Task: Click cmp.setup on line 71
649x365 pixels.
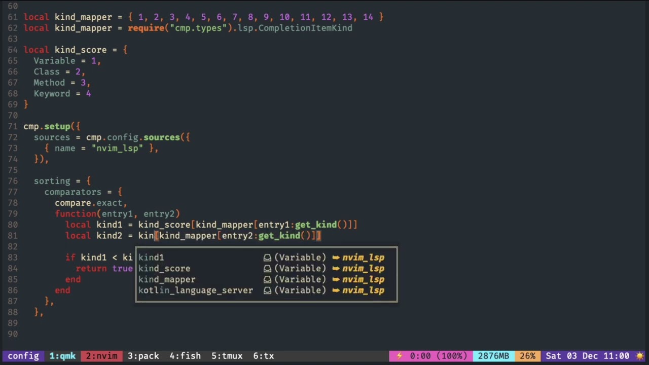Action: pos(47,127)
